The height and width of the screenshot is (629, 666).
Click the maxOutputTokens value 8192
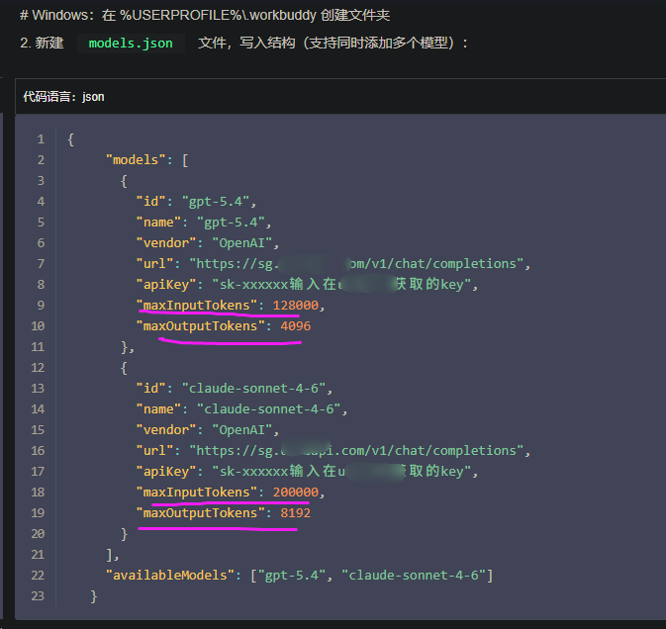[x=296, y=513]
